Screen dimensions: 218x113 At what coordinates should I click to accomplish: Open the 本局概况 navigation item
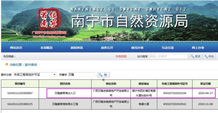46,48
